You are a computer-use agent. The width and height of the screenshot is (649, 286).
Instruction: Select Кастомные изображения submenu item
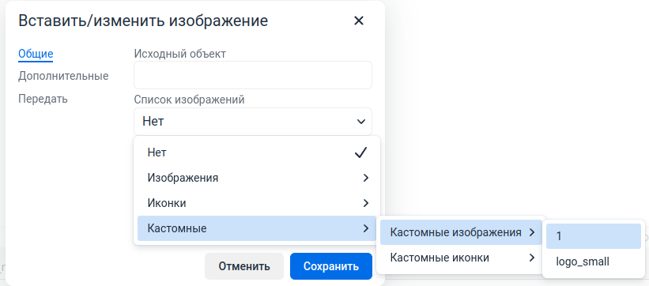point(461,232)
